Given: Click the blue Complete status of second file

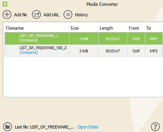Looking at the screenshot, I should pos(29,52).
